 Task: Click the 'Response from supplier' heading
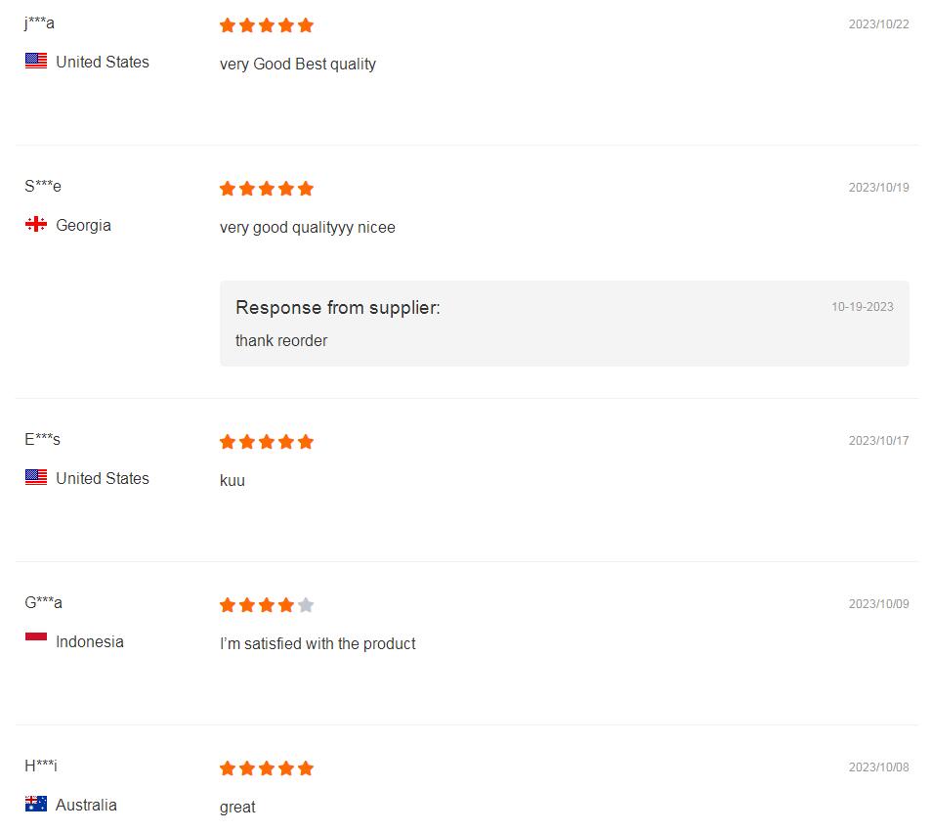[x=338, y=308]
